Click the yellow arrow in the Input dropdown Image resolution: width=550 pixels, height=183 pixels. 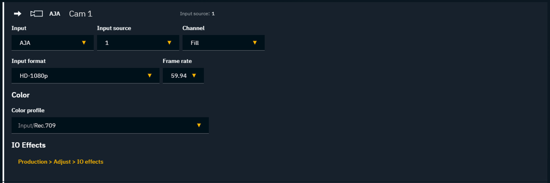[x=84, y=42]
